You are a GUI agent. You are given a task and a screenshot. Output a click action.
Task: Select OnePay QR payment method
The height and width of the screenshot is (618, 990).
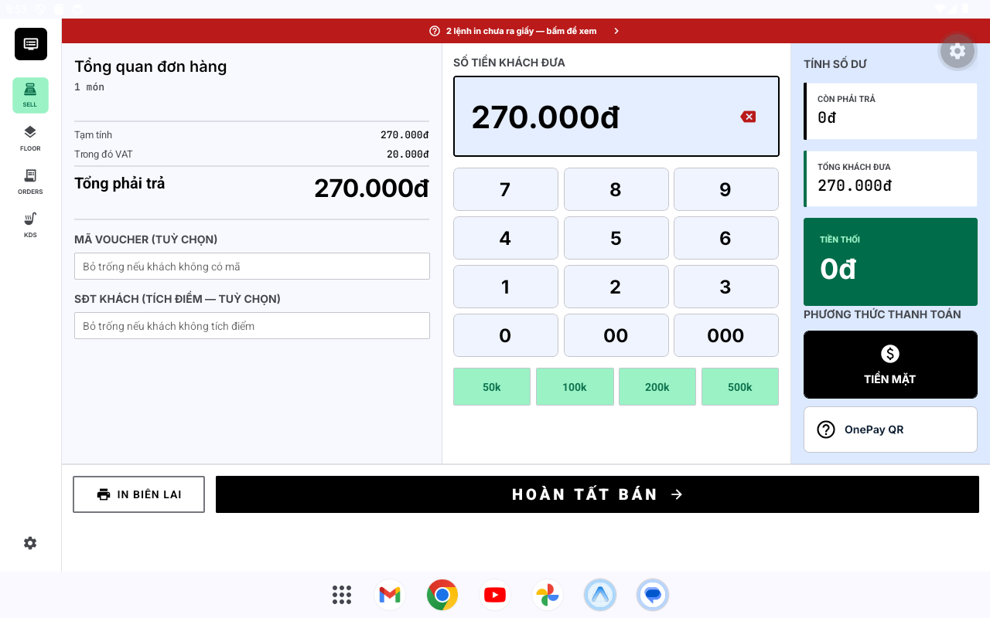890,430
